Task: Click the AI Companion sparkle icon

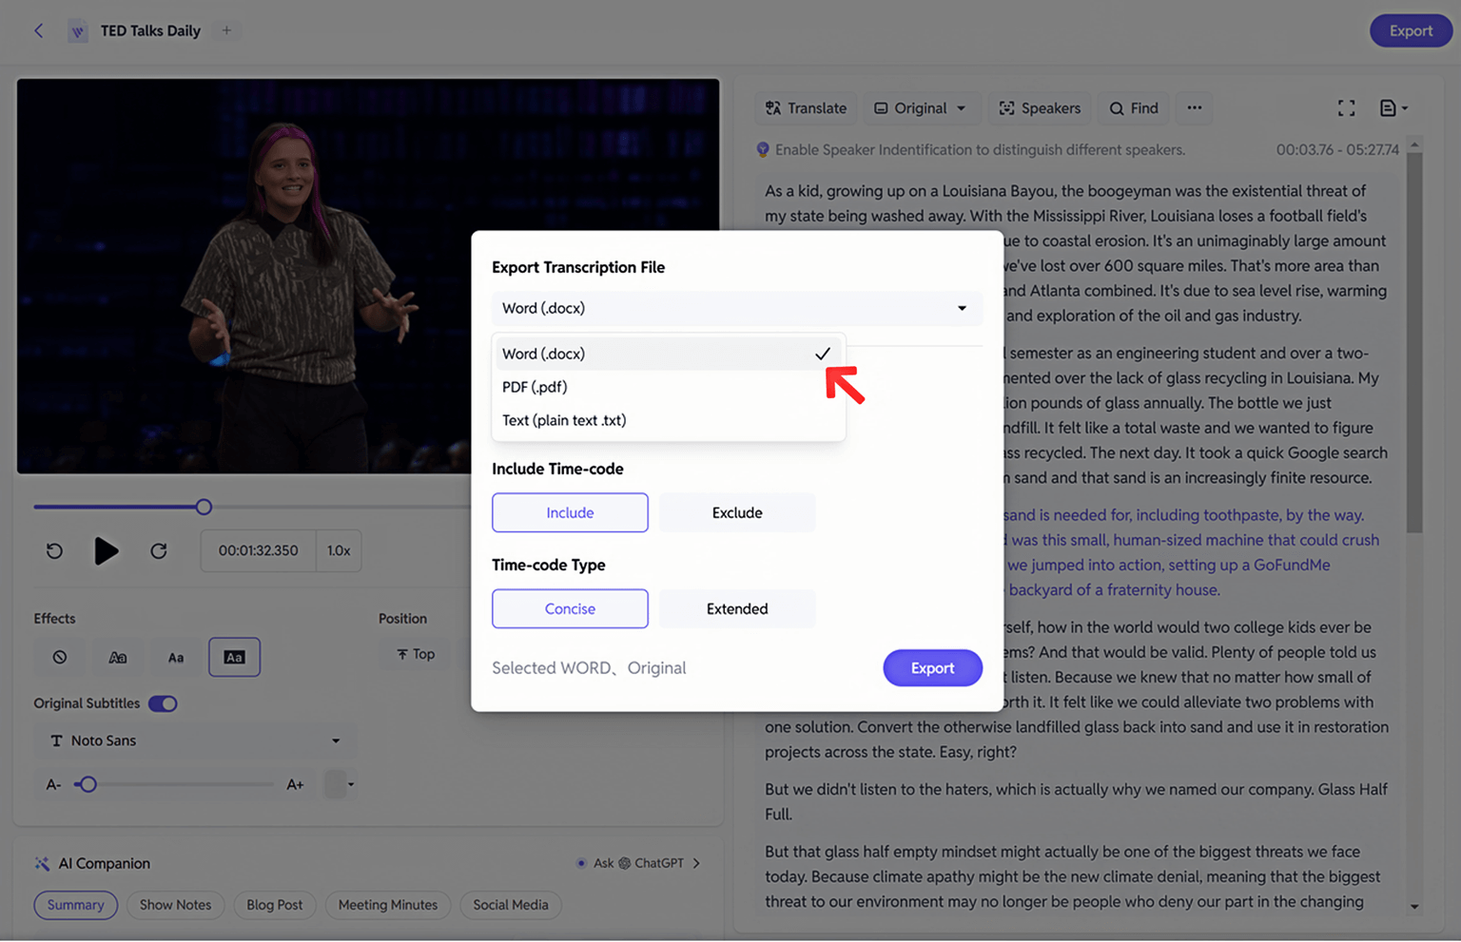Action: click(x=42, y=863)
